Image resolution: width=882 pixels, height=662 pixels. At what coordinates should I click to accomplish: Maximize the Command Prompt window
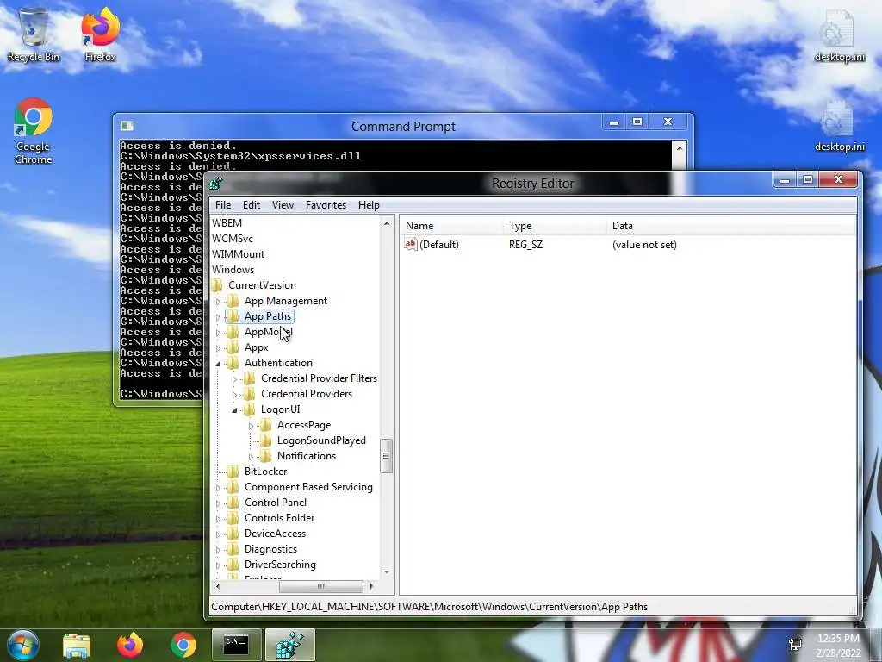click(x=637, y=122)
